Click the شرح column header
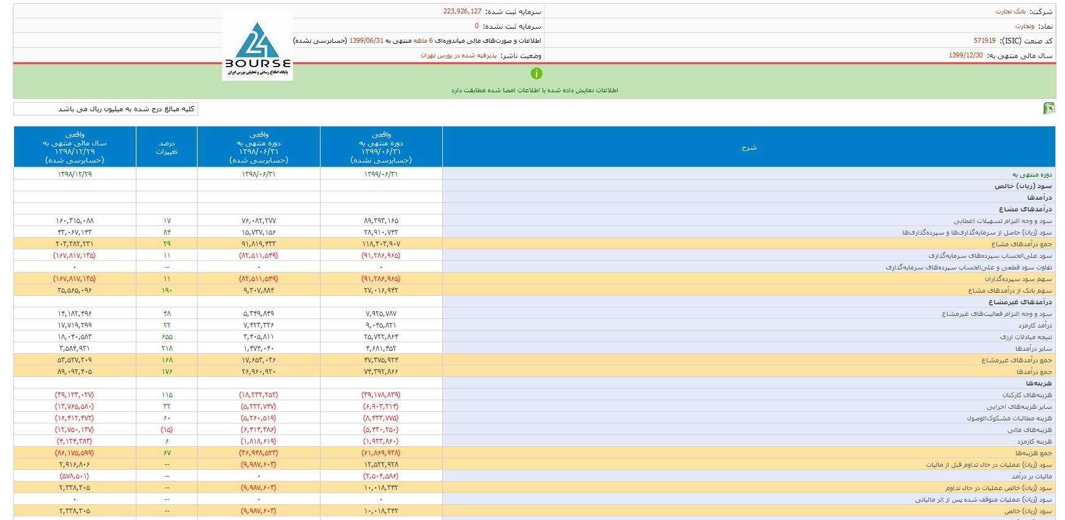 click(x=749, y=147)
